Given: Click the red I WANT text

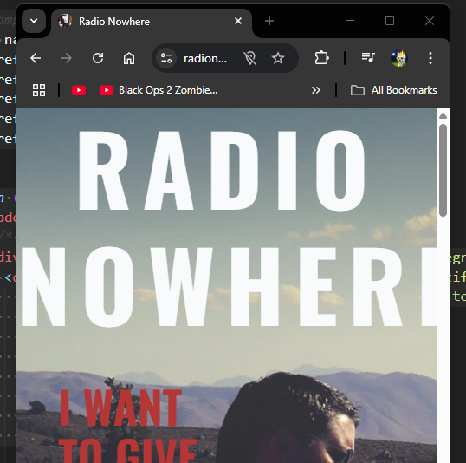Looking at the screenshot, I should 120,408.
